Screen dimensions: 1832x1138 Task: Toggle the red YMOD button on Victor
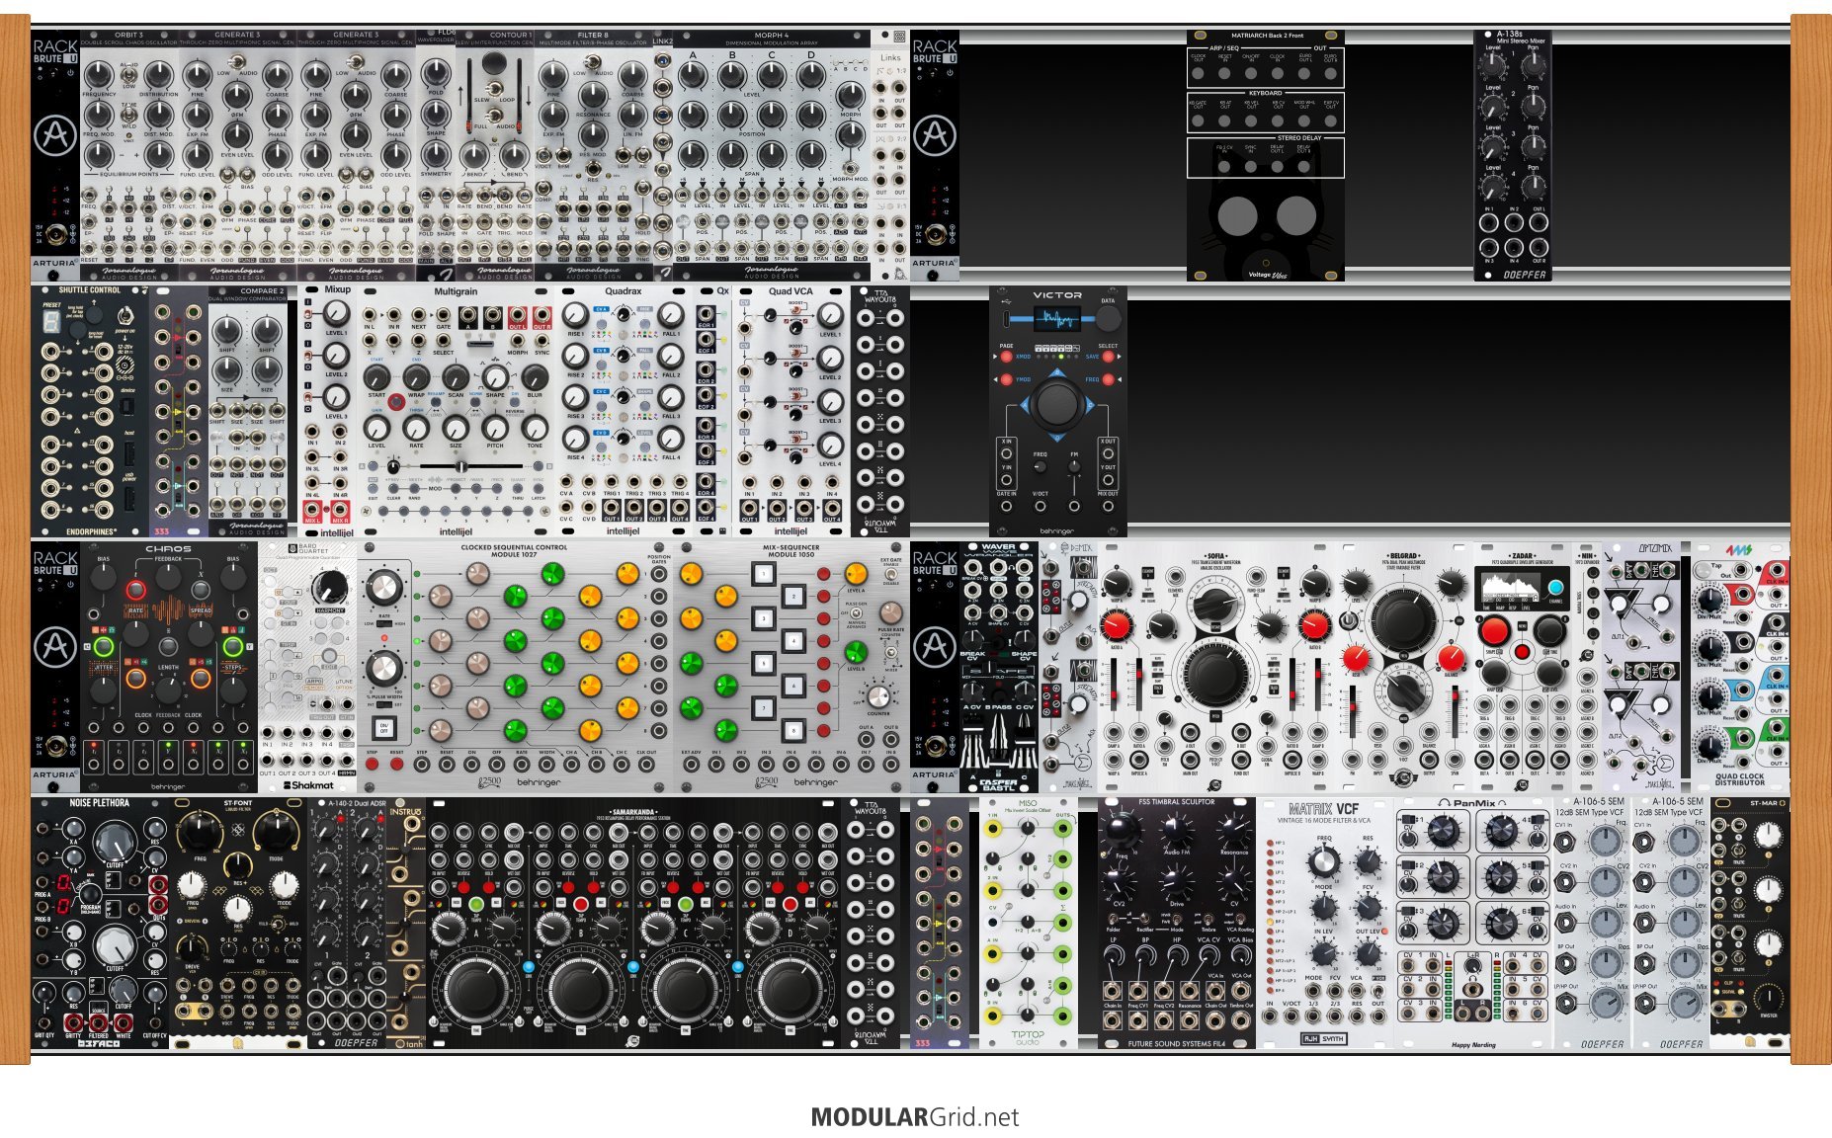click(1007, 379)
